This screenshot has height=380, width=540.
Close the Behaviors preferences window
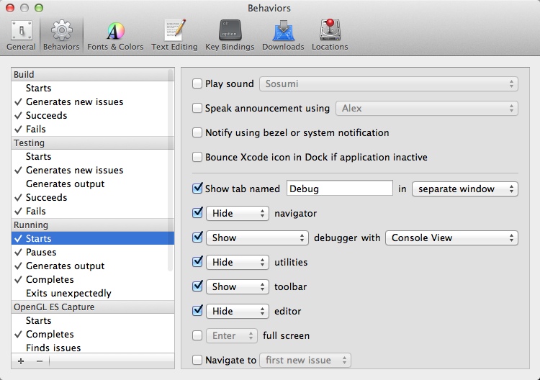click(x=10, y=8)
